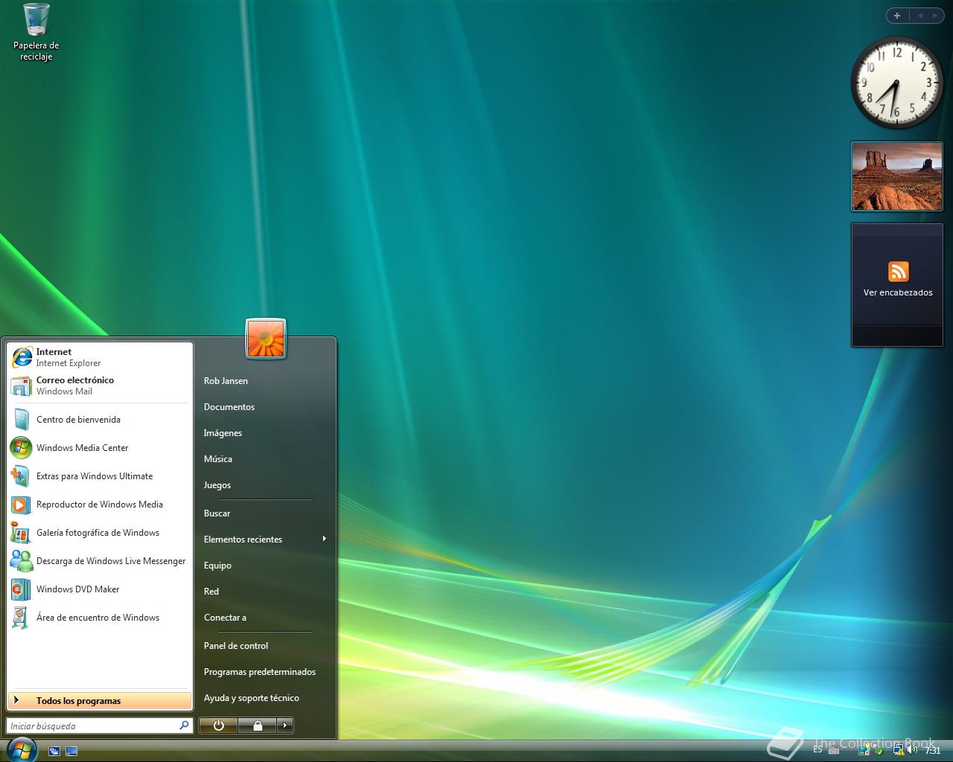Open Galería fotográfica de Windows

point(99,533)
